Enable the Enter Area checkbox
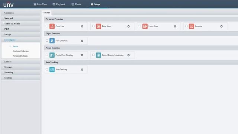This screenshot has width=238, height=134. tap(93, 26)
